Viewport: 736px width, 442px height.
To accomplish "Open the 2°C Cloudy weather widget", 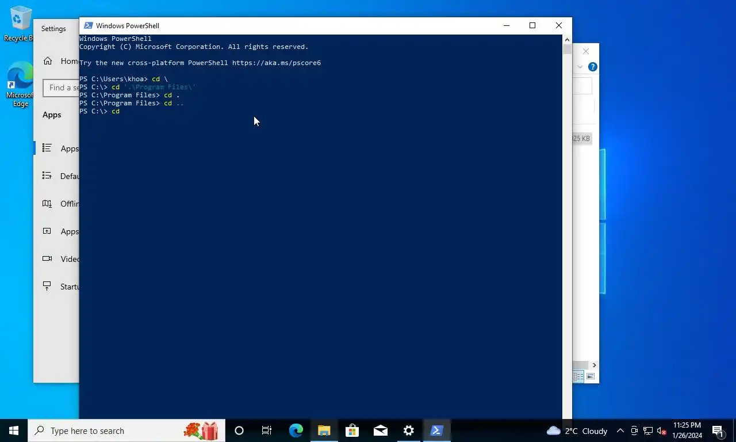I will point(577,430).
